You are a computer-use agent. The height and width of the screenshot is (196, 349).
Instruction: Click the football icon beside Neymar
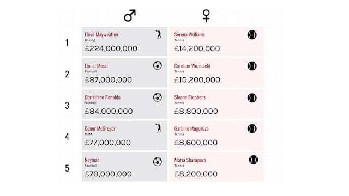click(x=158, y=162)
